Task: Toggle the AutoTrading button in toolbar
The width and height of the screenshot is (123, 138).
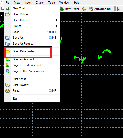Action: (x=100, y=9)
